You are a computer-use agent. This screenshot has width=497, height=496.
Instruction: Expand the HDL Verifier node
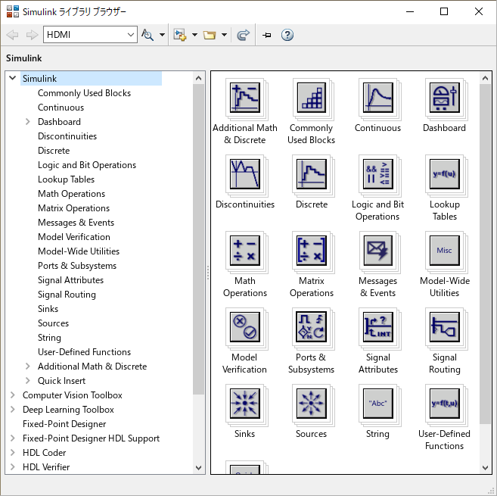pyautogui.click(x=13, y=466)
